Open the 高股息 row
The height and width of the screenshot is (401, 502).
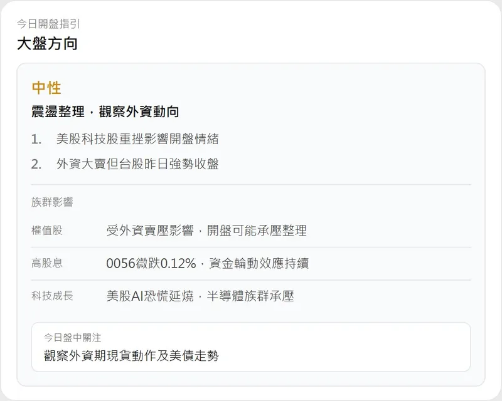(x=251, y=263)
